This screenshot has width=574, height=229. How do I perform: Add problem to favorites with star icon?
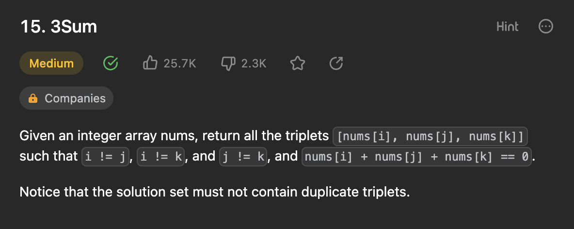point(298,64)
